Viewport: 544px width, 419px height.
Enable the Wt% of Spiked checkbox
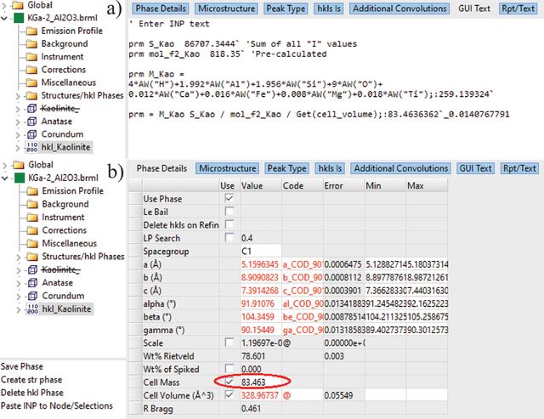[x=229, y=369]
